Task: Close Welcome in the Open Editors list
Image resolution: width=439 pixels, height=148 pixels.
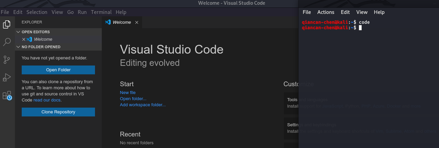Action: coord(24,39)
